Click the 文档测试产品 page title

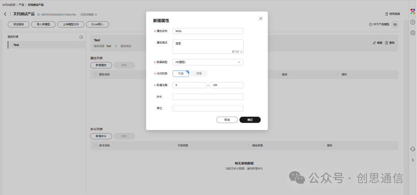tap(24, 14)
